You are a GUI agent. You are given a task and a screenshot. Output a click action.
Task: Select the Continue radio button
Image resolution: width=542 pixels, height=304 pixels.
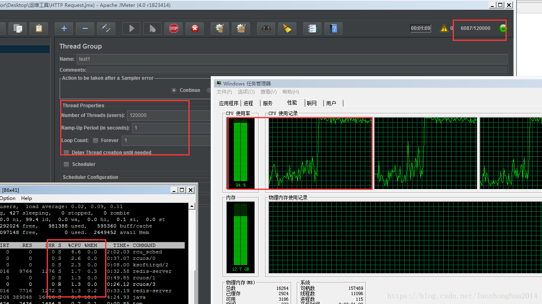click(x=175, y=90)
